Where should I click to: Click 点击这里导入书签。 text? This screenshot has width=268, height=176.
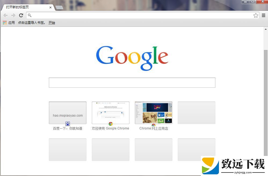tap(32, 23)
